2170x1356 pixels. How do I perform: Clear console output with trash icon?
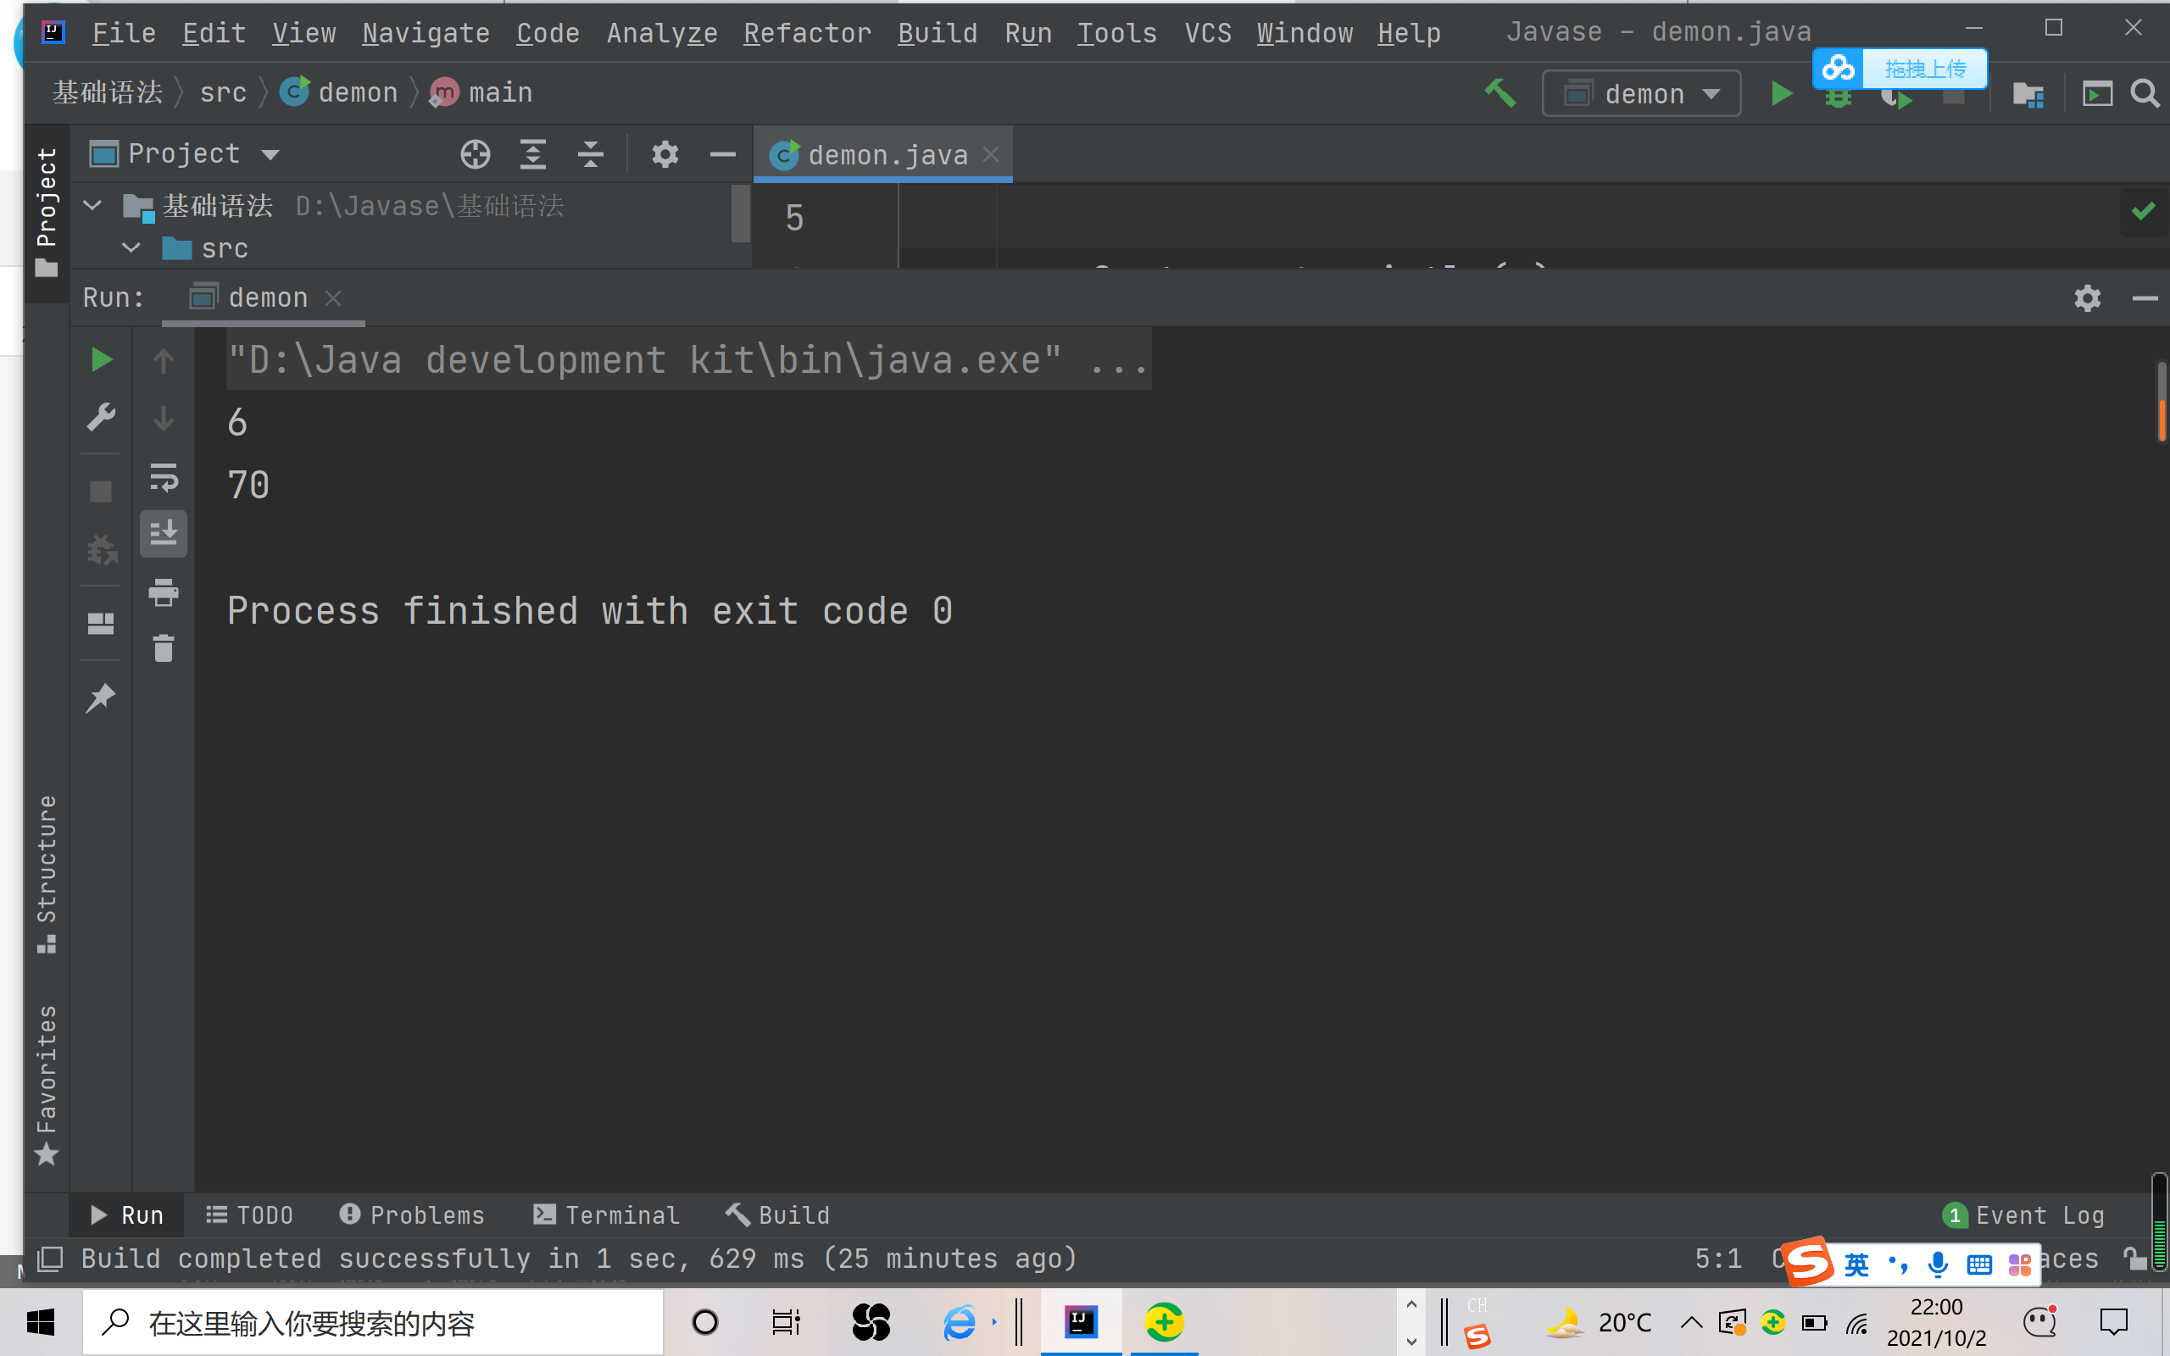click(x=164, y=648)
